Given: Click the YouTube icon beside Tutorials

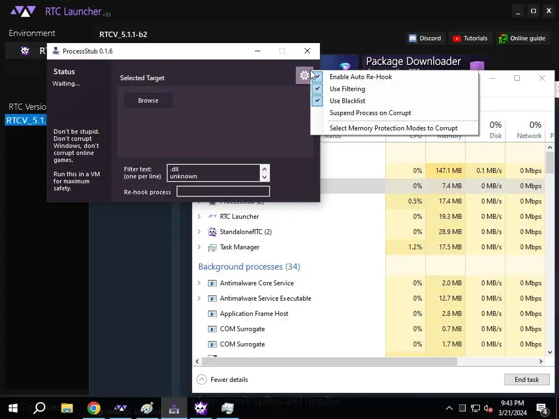Looking at the screenshot, I should pyautogui.click(x=456, y=39).
